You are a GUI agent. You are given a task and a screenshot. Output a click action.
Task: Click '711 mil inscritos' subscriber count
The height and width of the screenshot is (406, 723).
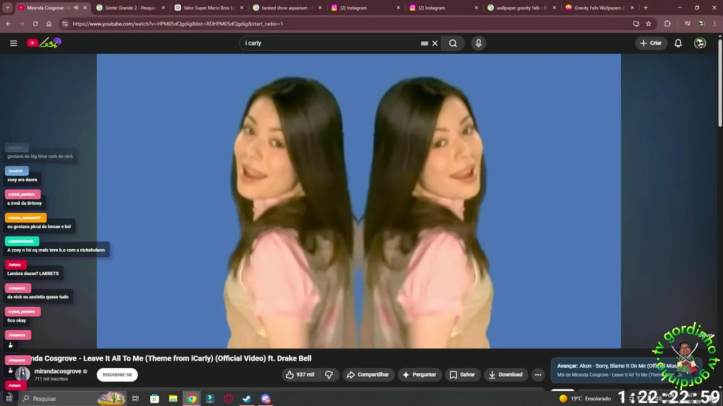click(x=51, y=379)
